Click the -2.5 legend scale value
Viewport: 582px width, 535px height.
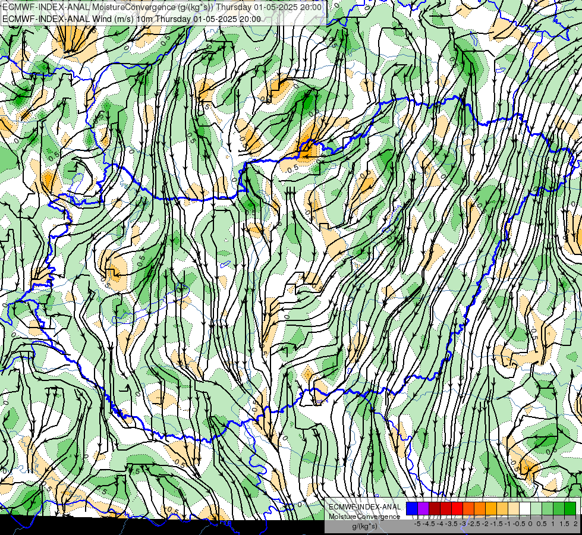click(x=474, y=524)
